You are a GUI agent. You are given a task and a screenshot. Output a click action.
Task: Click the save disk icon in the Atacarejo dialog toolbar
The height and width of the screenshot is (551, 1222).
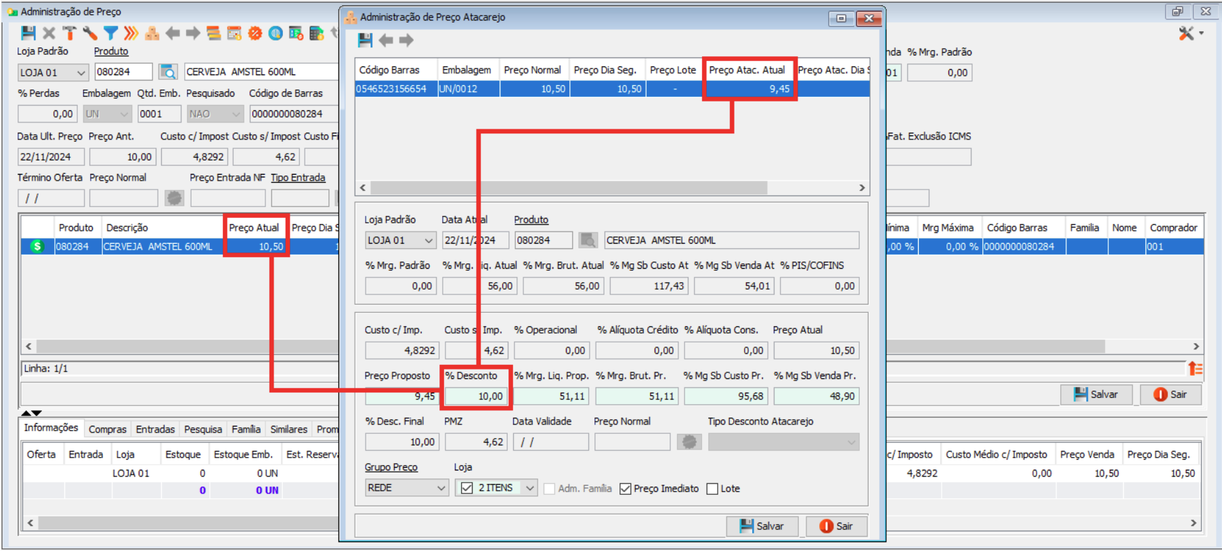[365, 41]
